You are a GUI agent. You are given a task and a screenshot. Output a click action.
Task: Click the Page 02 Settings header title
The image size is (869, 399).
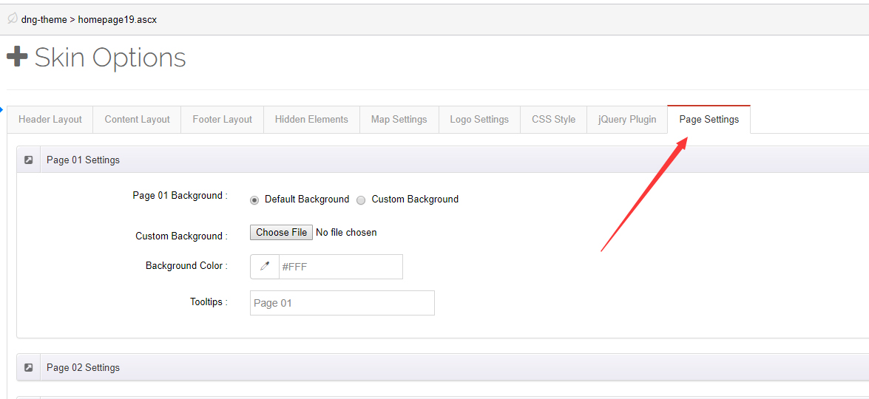(83, 367)
